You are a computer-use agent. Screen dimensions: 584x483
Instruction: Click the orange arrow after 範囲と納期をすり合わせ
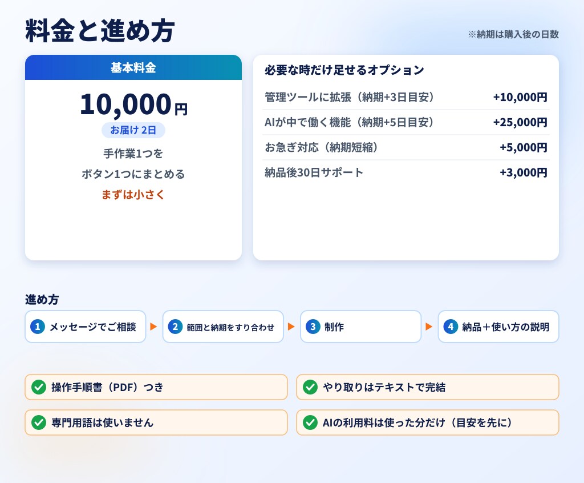point(291,327)
